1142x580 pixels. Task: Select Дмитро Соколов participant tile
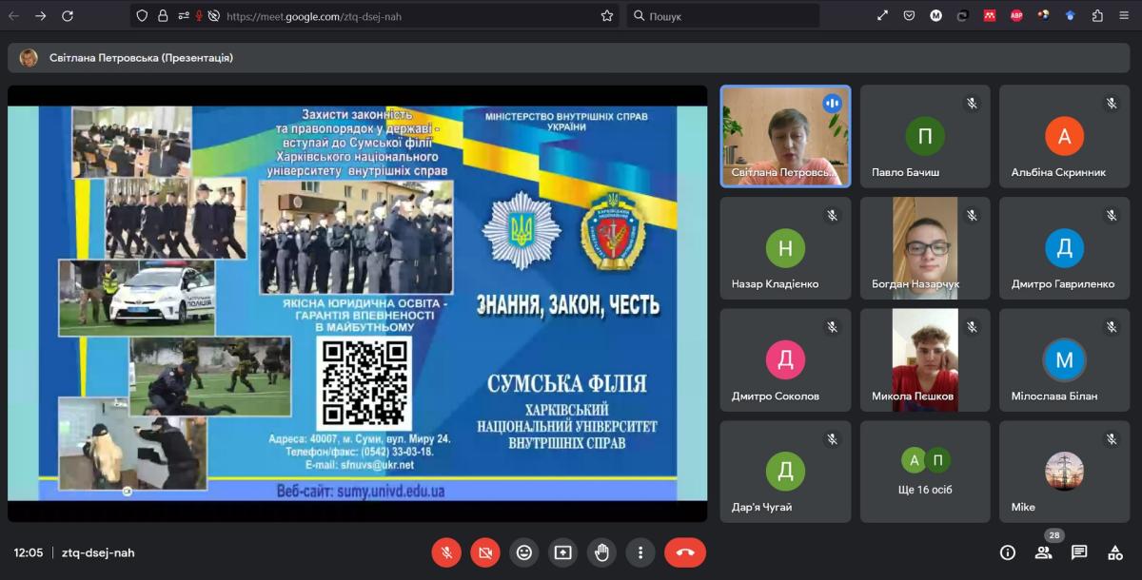pyautogui.click(x=785, y=360)
